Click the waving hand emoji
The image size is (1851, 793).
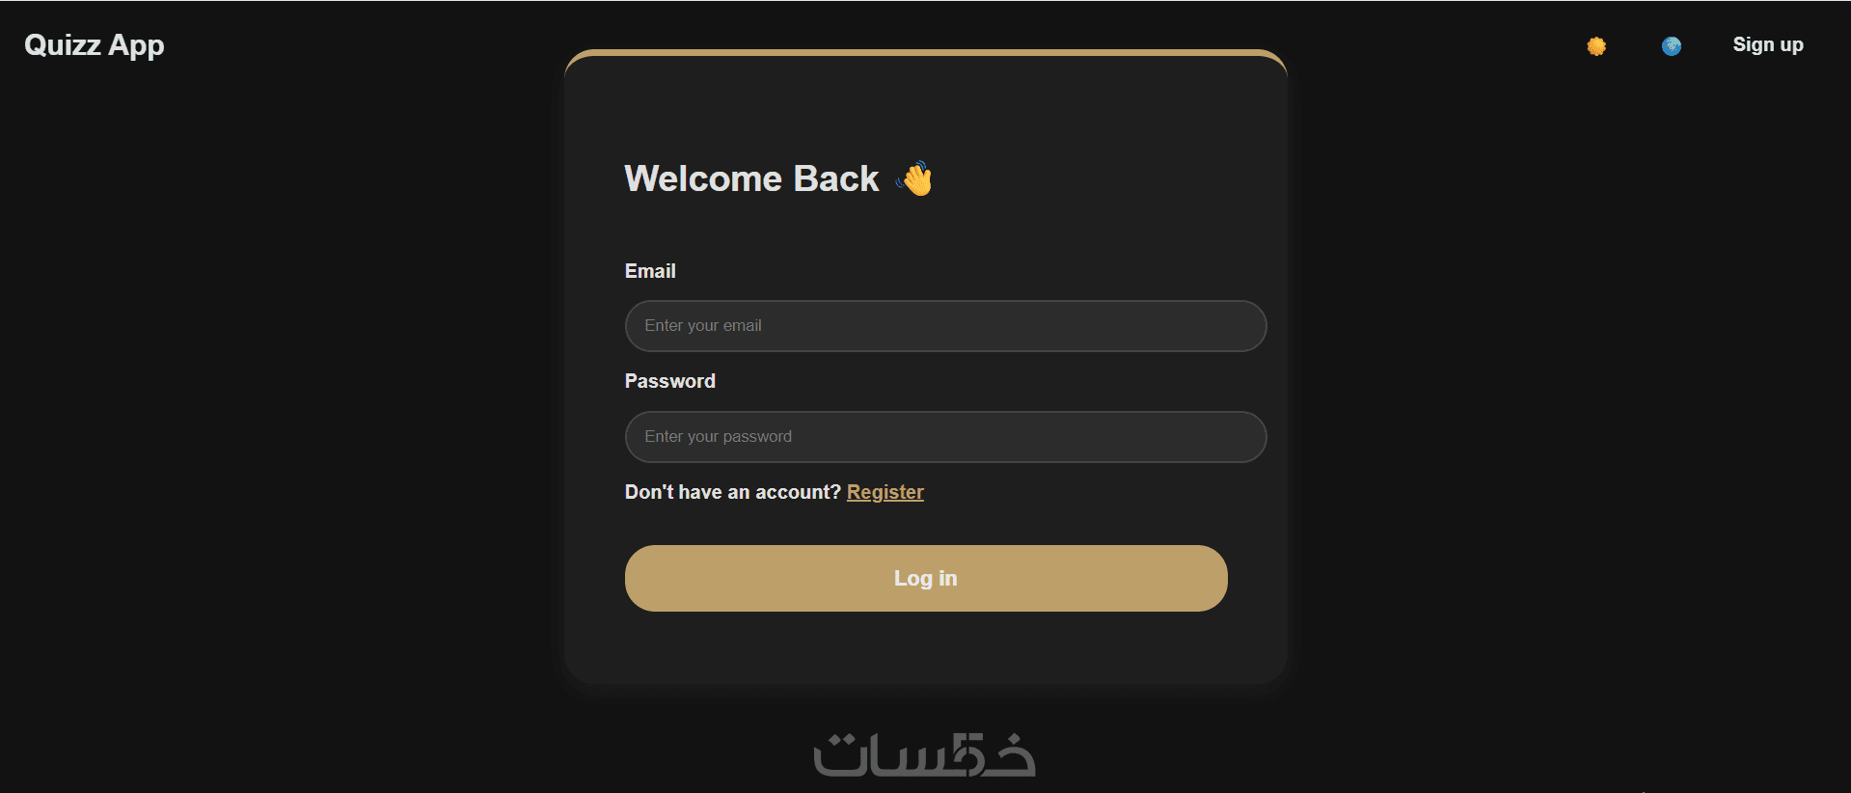[x=915, y=178]
